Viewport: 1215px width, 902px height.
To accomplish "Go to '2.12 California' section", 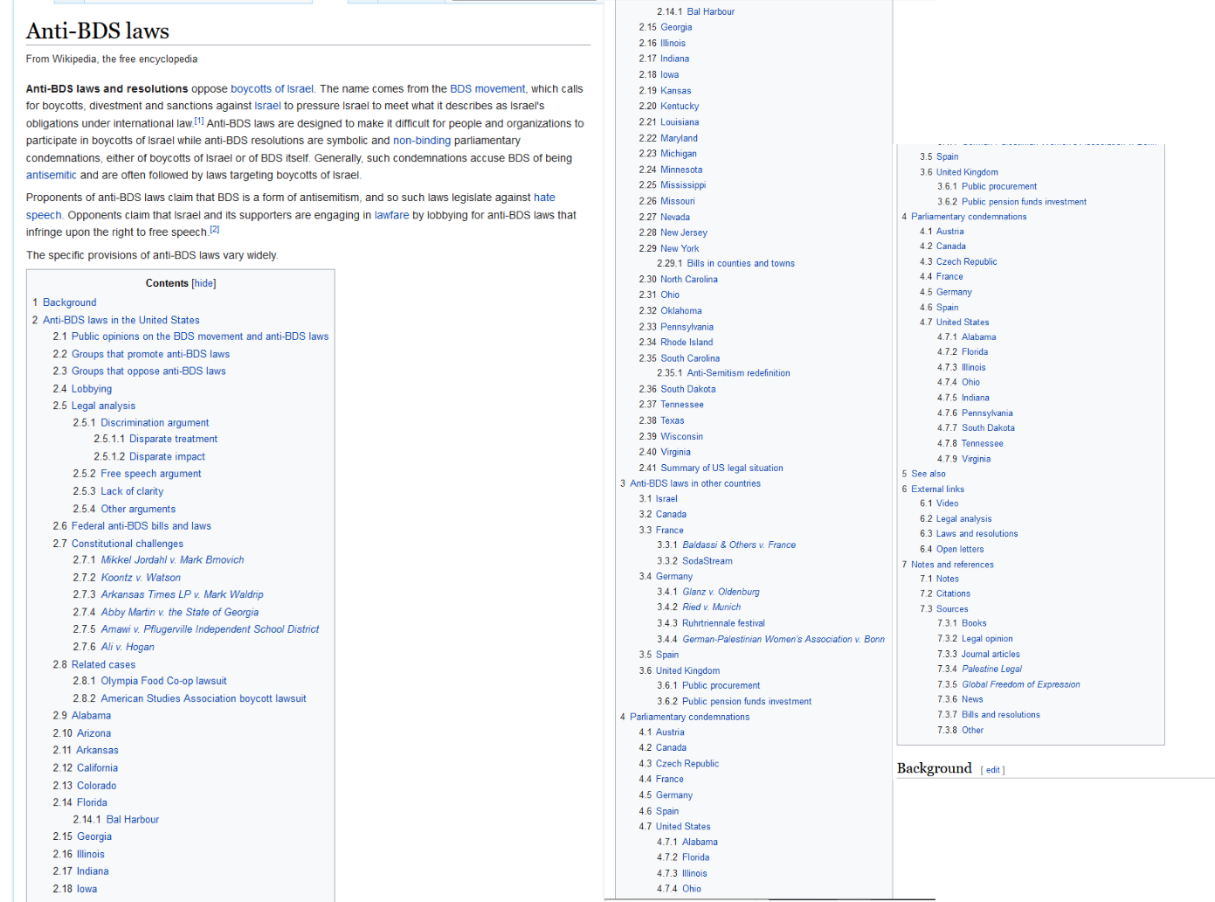I will [x=86, y=768].
